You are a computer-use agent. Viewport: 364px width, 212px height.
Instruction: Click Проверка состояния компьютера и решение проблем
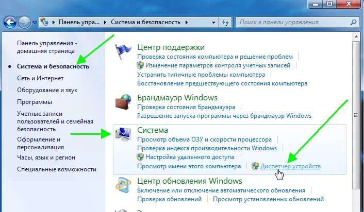point(215,57)
